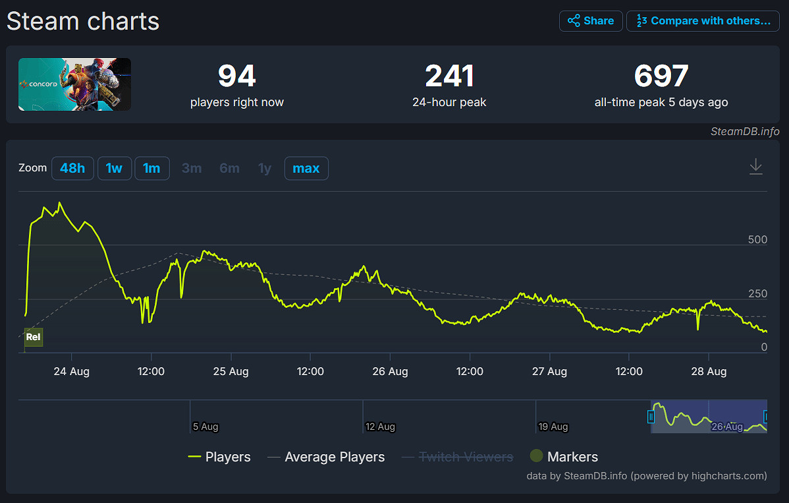This screenshot has width=789, height=503.
Task: Click the right navigator range handle
Action: [x=767, y=417]
